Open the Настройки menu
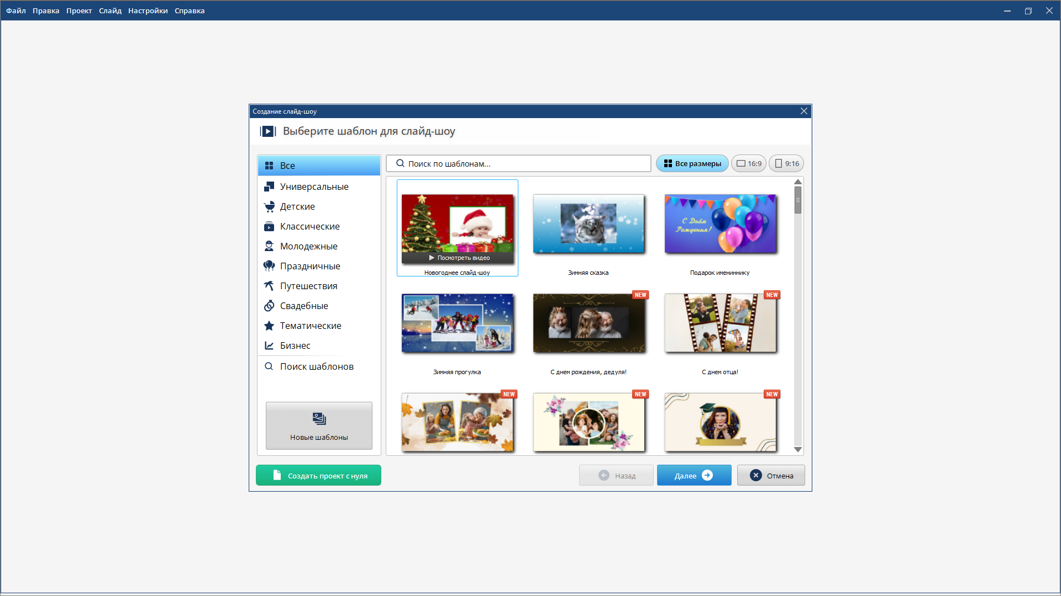Image resolution: width=1061 pixels, height=596 pixels. coord(148,10)
